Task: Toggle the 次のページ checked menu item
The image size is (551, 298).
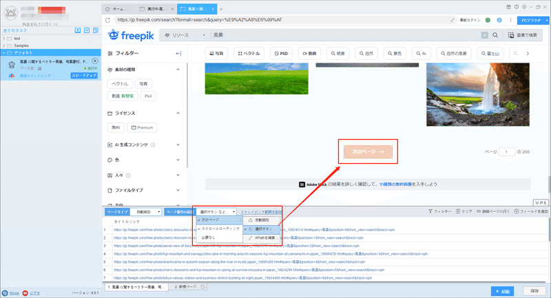Action: [220, 220]
